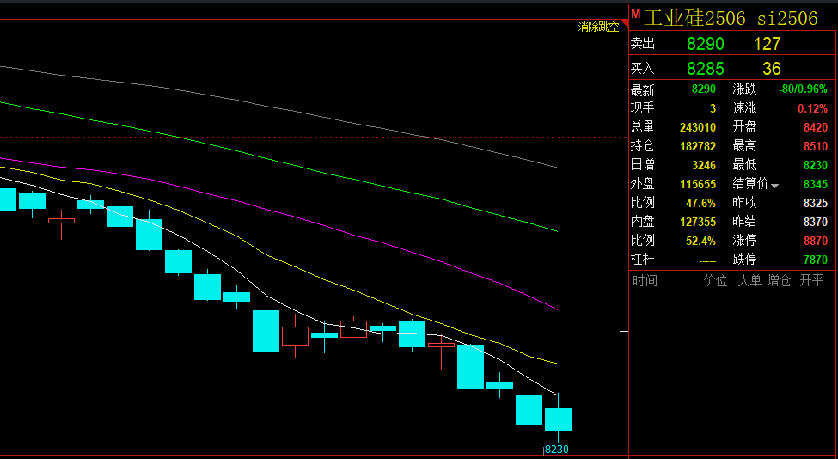Click the 卖出 price 8290
This screenshot has height=459, width=838.
[706, 44]
